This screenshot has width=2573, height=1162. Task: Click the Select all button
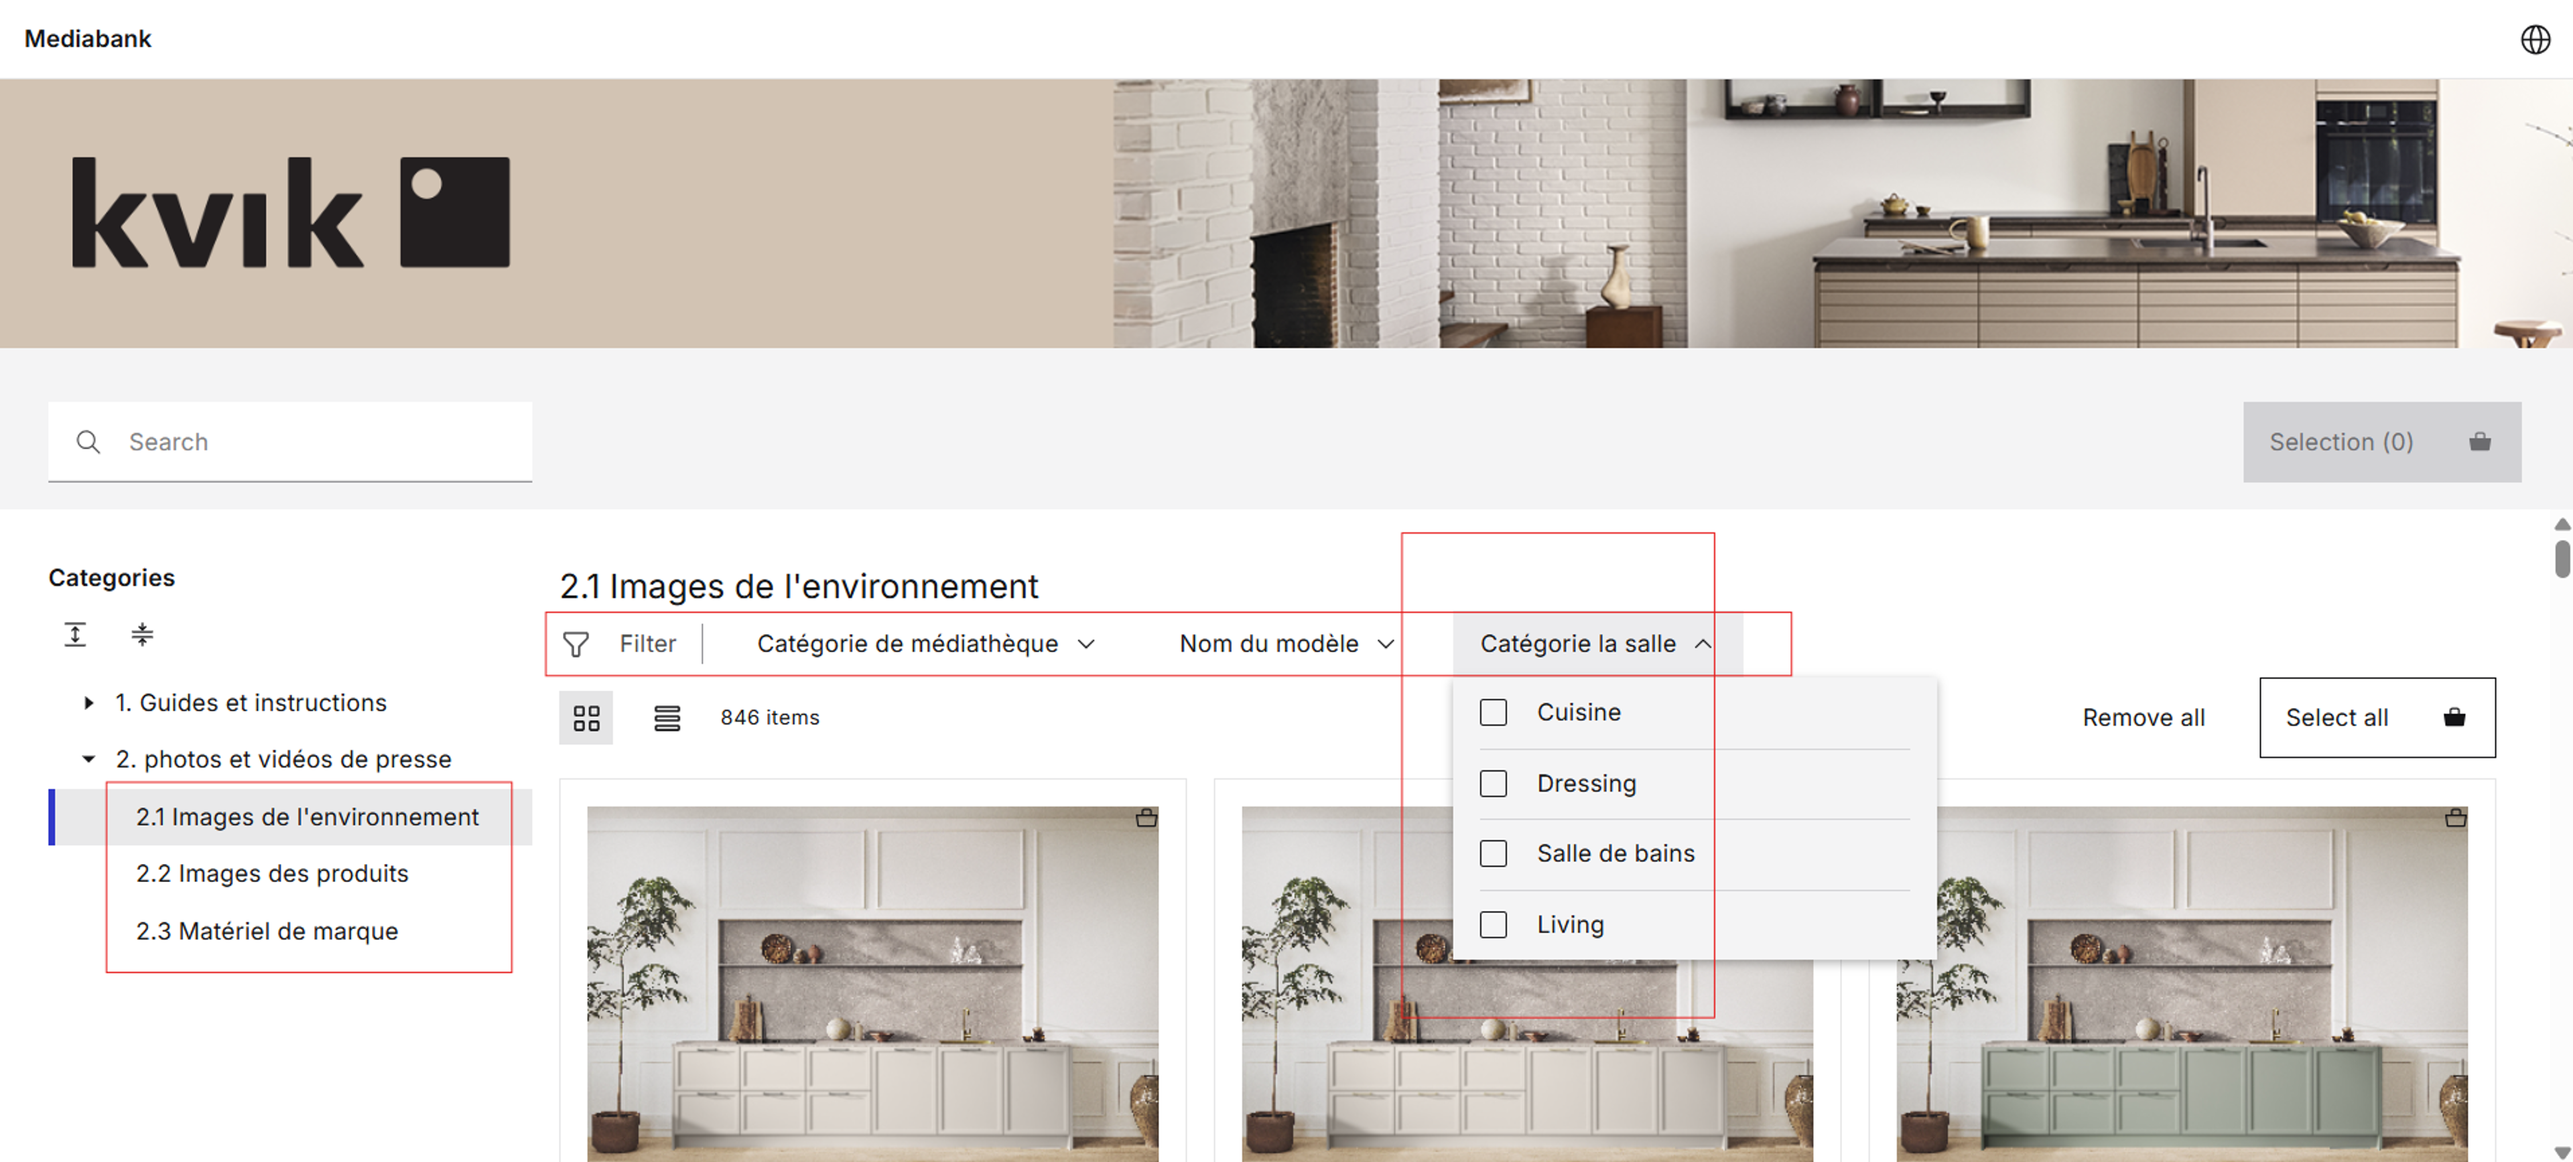coord(2375,718)
